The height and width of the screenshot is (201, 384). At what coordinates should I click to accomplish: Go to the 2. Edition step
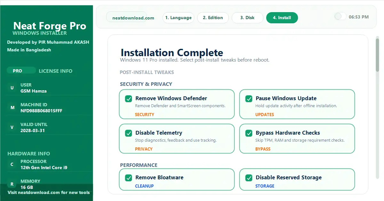pos(213,18)
